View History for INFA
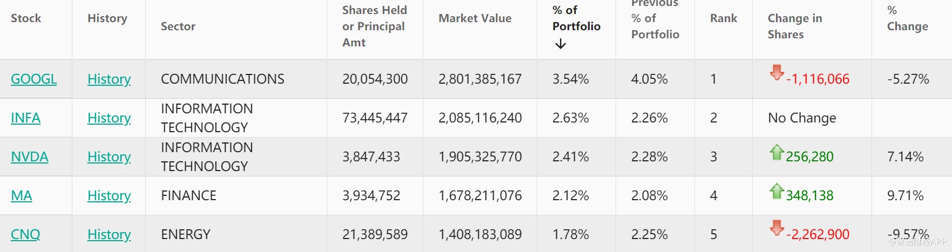 [x=109, y=118]
